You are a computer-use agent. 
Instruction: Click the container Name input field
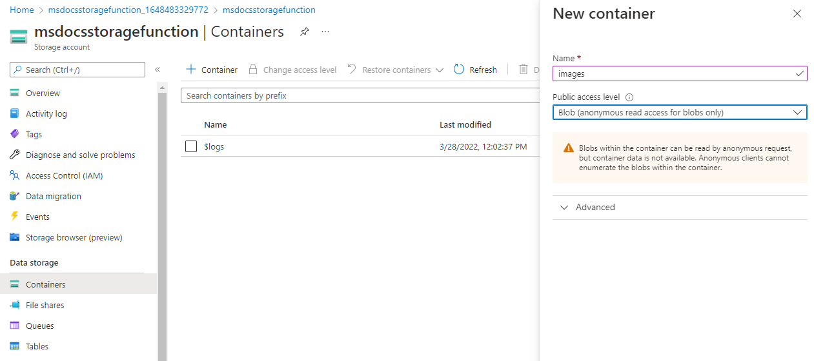[x=675, y=73]
